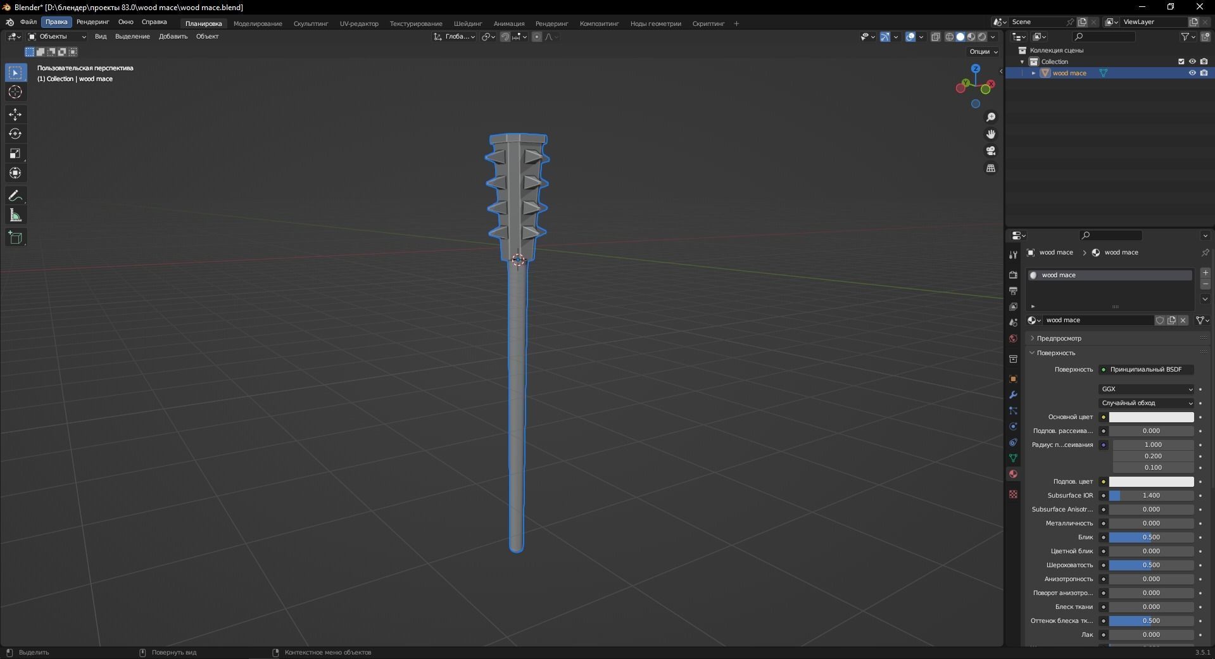Image resolution: width=1215 pixels, height=659 pixels.
Task: Toggle proportional editing button
Action: [x=537, y=37]
